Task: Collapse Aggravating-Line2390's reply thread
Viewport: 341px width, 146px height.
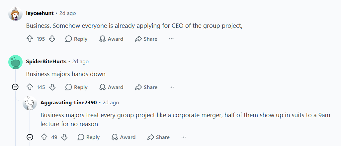Action: coord(30,137)
